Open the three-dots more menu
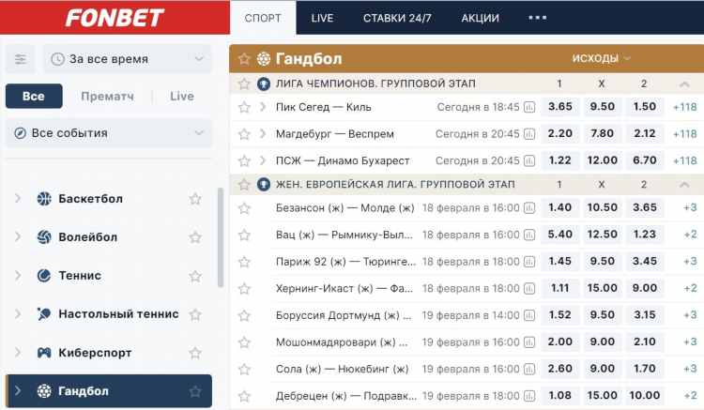Viewport: 704px width, 410px height. 538,18
